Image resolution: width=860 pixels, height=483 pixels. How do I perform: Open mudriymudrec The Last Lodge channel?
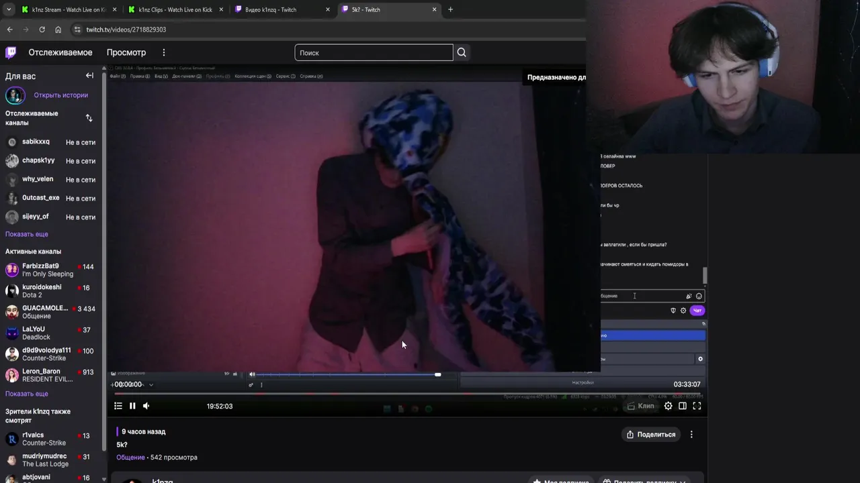50,460
